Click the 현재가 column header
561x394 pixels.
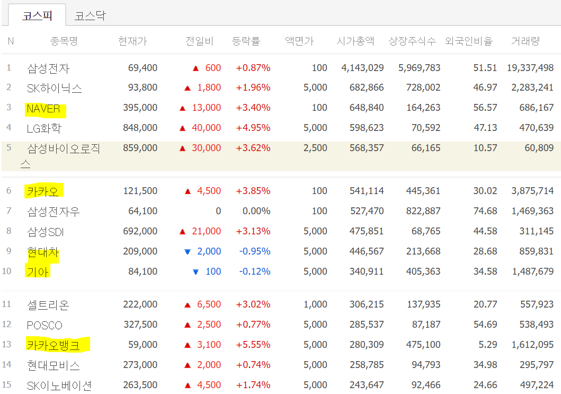pyautogui.click(x=132, y=41)
